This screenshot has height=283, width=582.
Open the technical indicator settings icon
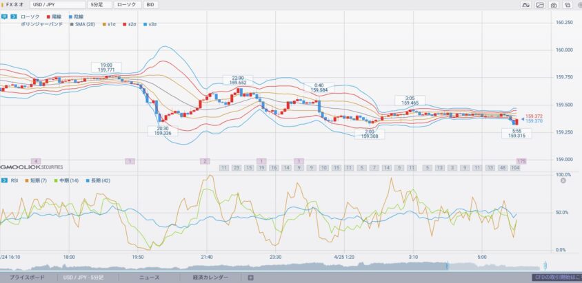pos(526,5)
